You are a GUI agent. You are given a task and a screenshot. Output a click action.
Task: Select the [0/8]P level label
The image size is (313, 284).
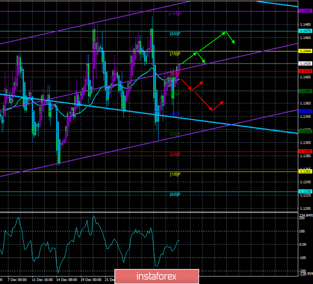(175, 194)
